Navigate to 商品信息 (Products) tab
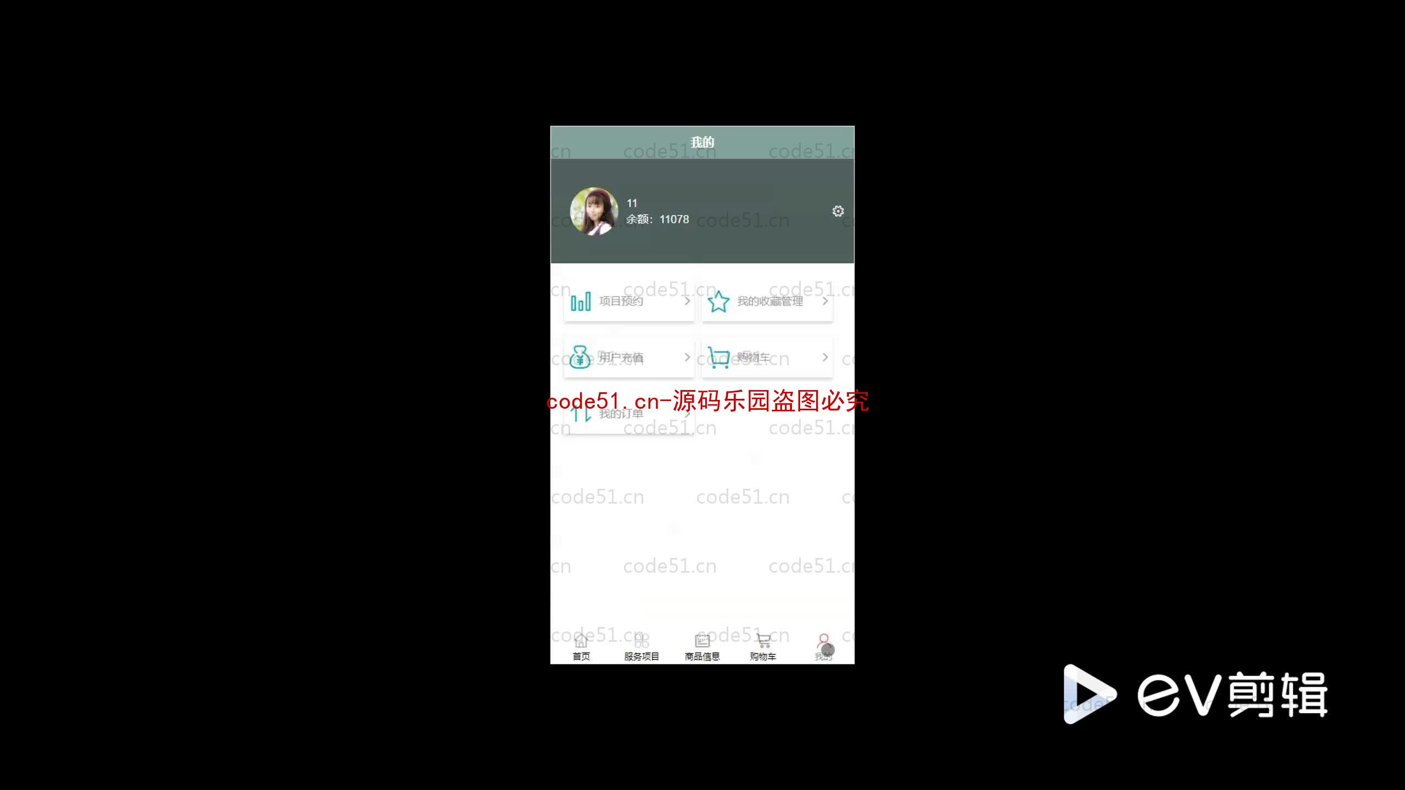The height and width of the screenshot is (790, 1405). pos(702,646)
